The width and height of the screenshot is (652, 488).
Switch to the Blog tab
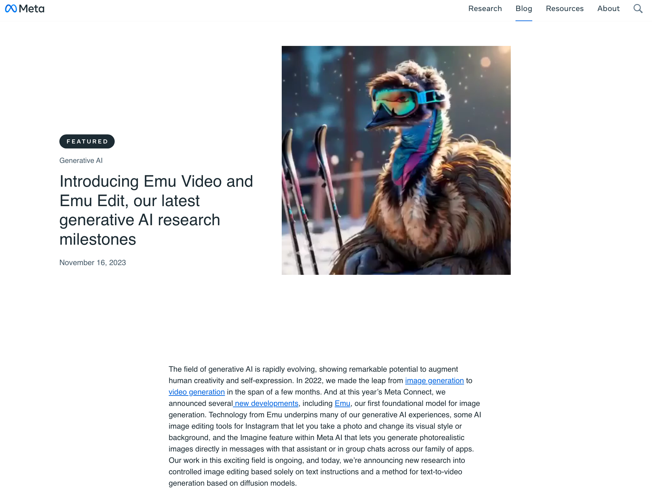coord(524,8)
